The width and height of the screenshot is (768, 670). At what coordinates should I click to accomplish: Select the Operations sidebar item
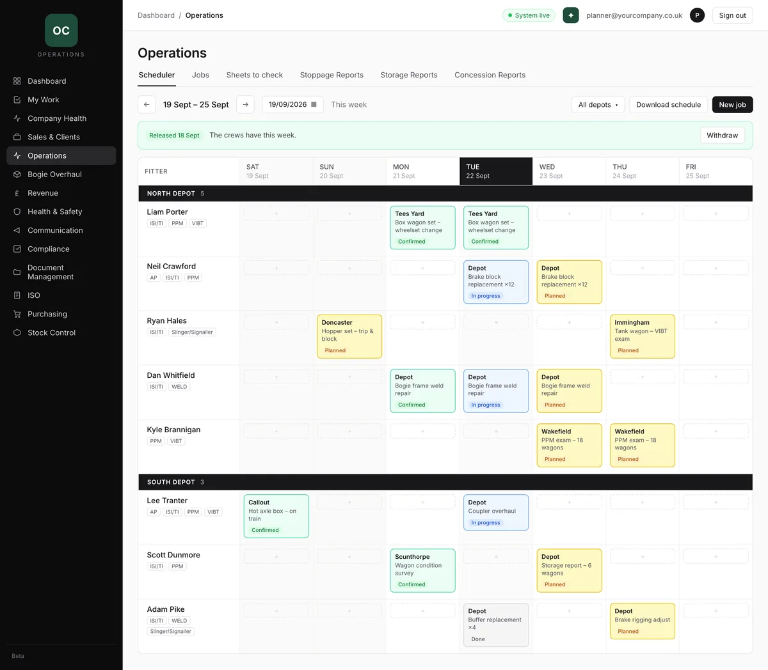pyautogui.click(x=61, y=155)
